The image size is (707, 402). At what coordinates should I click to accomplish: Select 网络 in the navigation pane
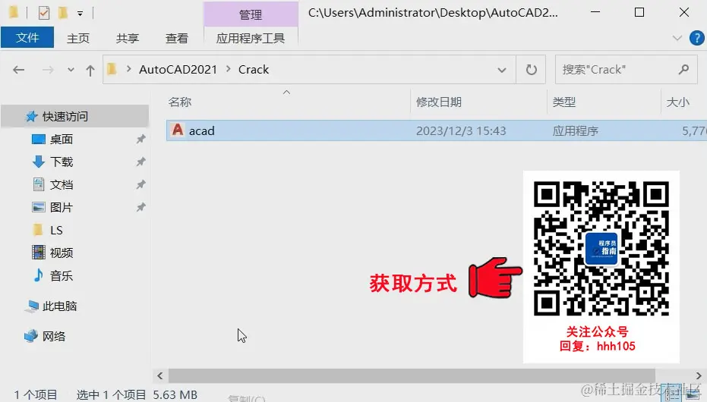pyautogui.click(x=53, y=336)
